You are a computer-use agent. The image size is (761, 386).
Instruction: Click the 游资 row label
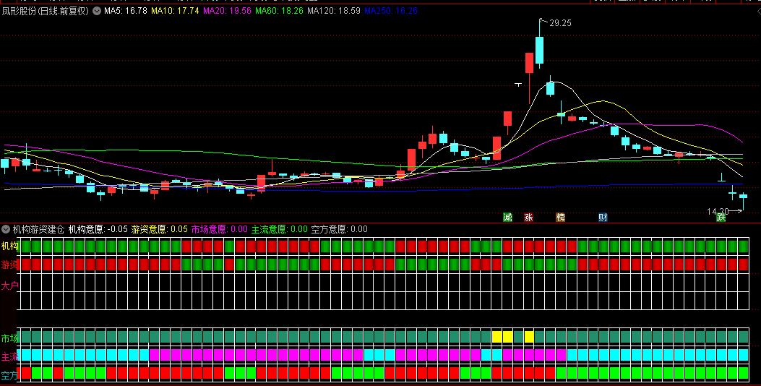click(x=9, y=265)
